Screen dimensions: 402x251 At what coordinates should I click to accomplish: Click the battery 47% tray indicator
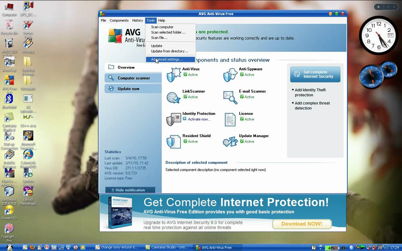pyautogui.click(x=332, y=248)
